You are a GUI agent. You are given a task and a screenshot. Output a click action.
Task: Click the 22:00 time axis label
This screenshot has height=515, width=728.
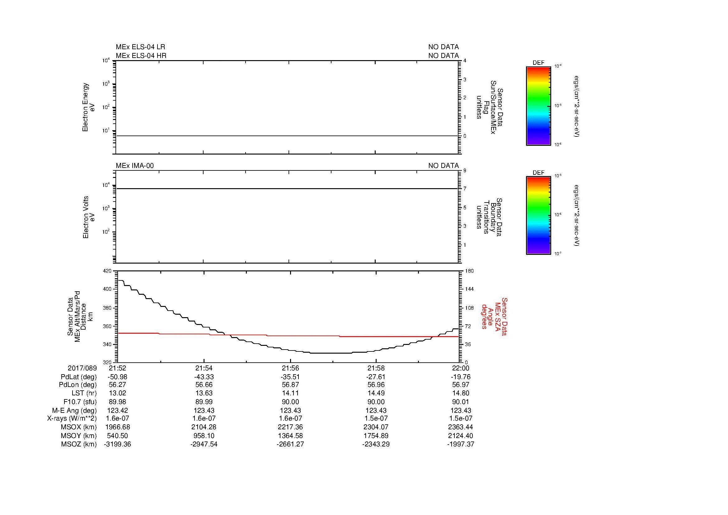[x=461, y=368]
